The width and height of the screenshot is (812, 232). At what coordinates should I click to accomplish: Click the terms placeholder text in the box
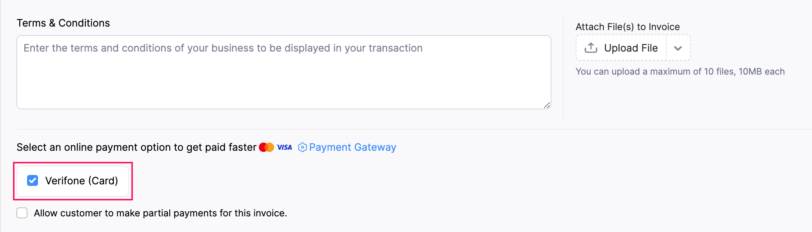click(x=223, y=48)
